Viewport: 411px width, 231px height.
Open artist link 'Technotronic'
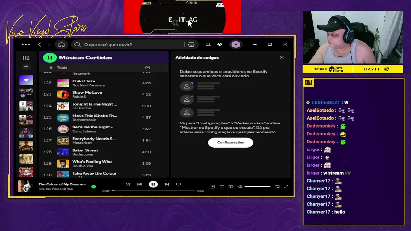click(x=83, y=120)
